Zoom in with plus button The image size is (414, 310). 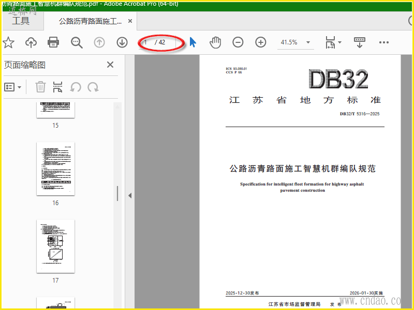tap(261, 42)
